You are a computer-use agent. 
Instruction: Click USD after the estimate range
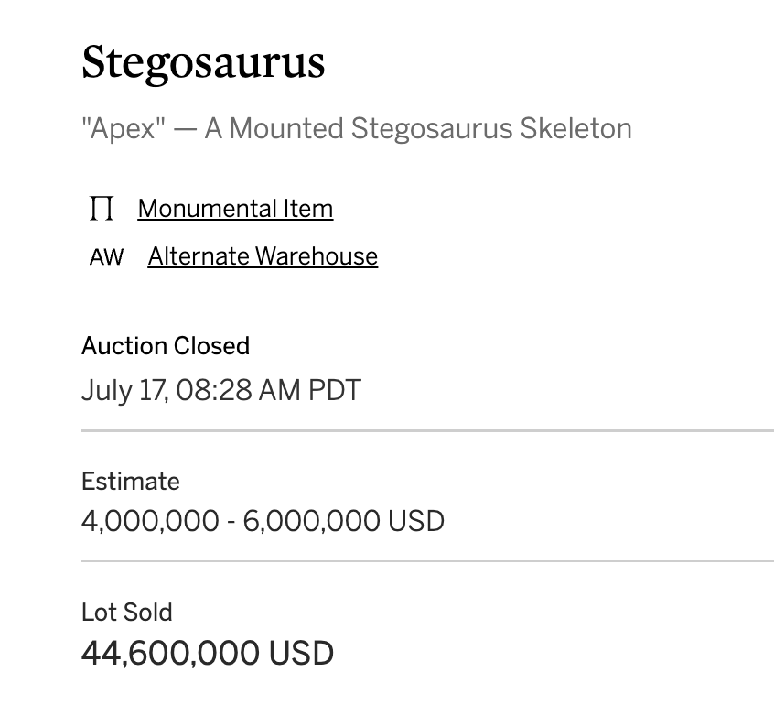[x=416, y=521]
